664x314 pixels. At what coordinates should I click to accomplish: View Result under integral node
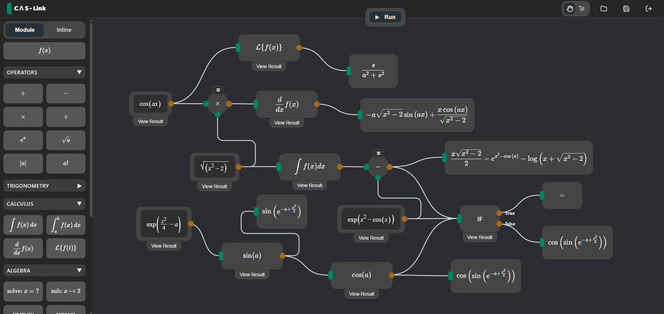tap(310, 185)
